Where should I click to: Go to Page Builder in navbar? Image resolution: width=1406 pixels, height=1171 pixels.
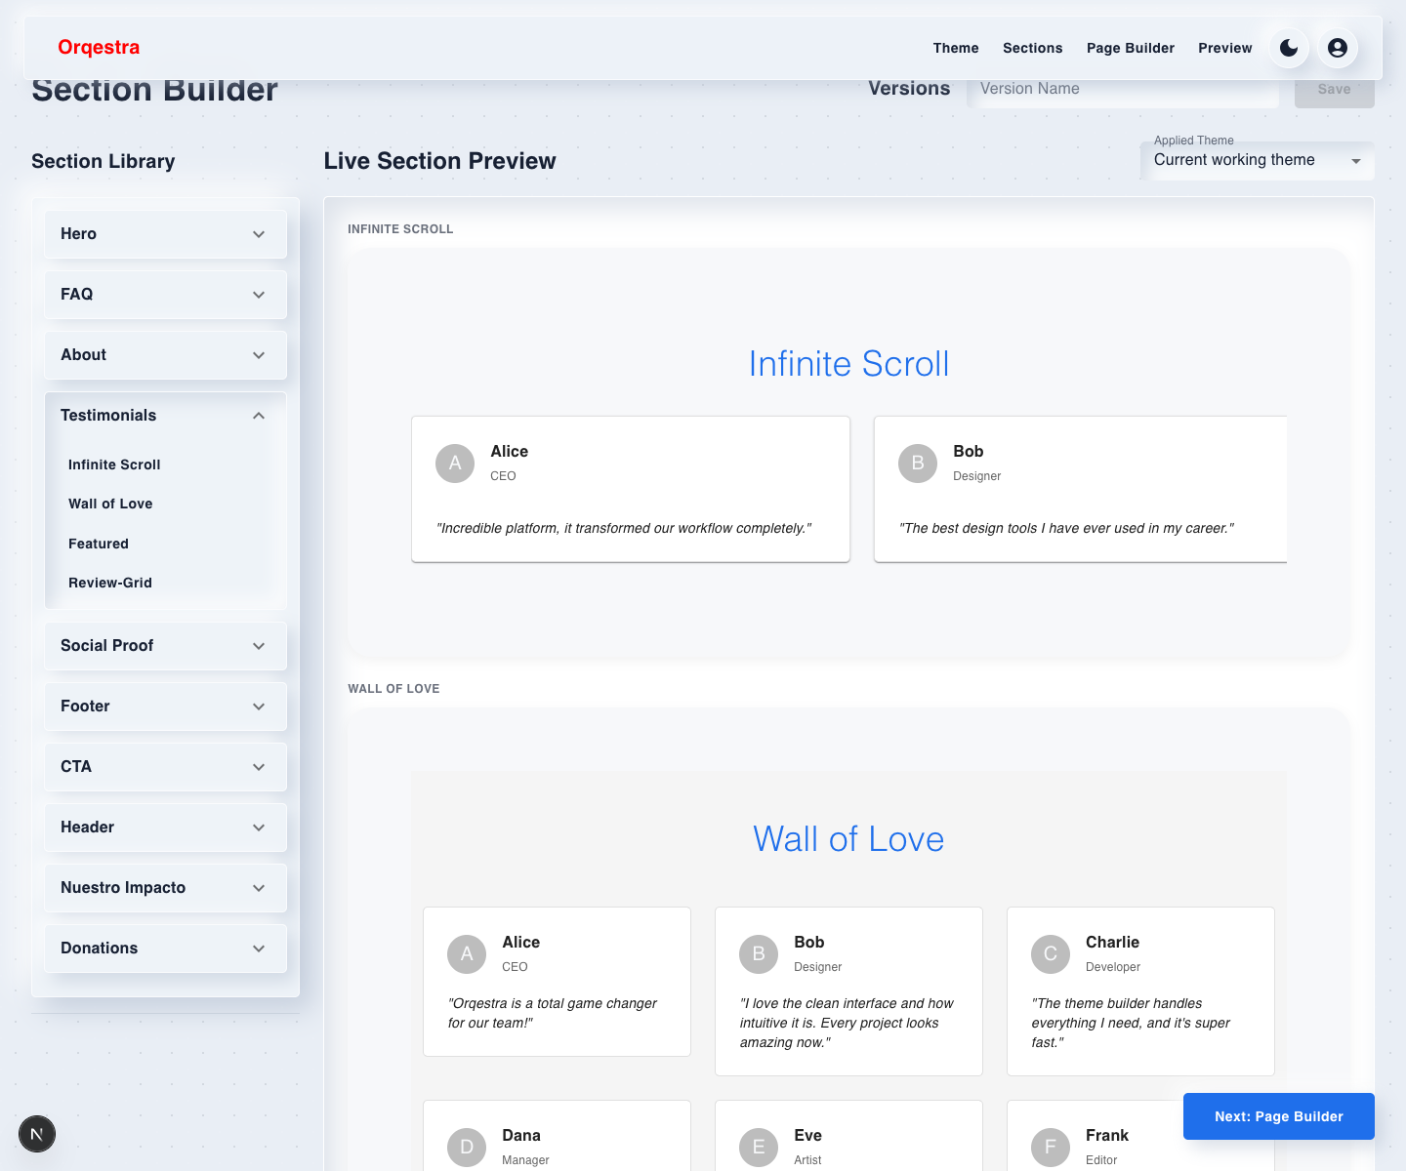coord(1131,48)
